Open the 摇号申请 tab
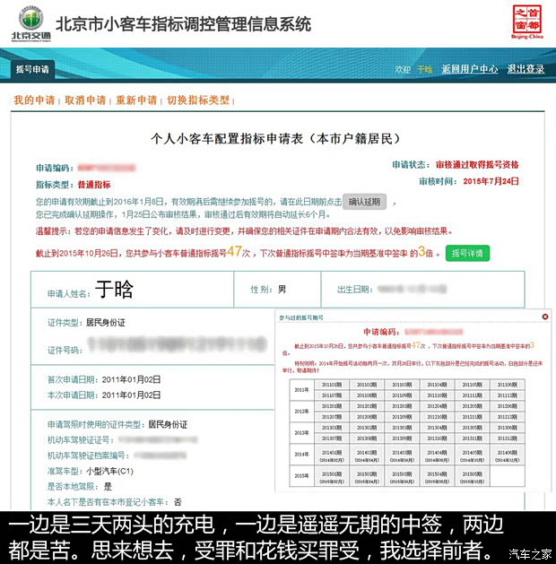This screenshot has width=556, height=564. [32, 69]
